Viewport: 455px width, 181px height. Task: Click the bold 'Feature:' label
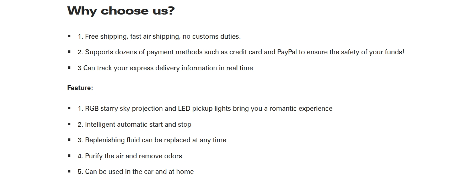(80, 88)
